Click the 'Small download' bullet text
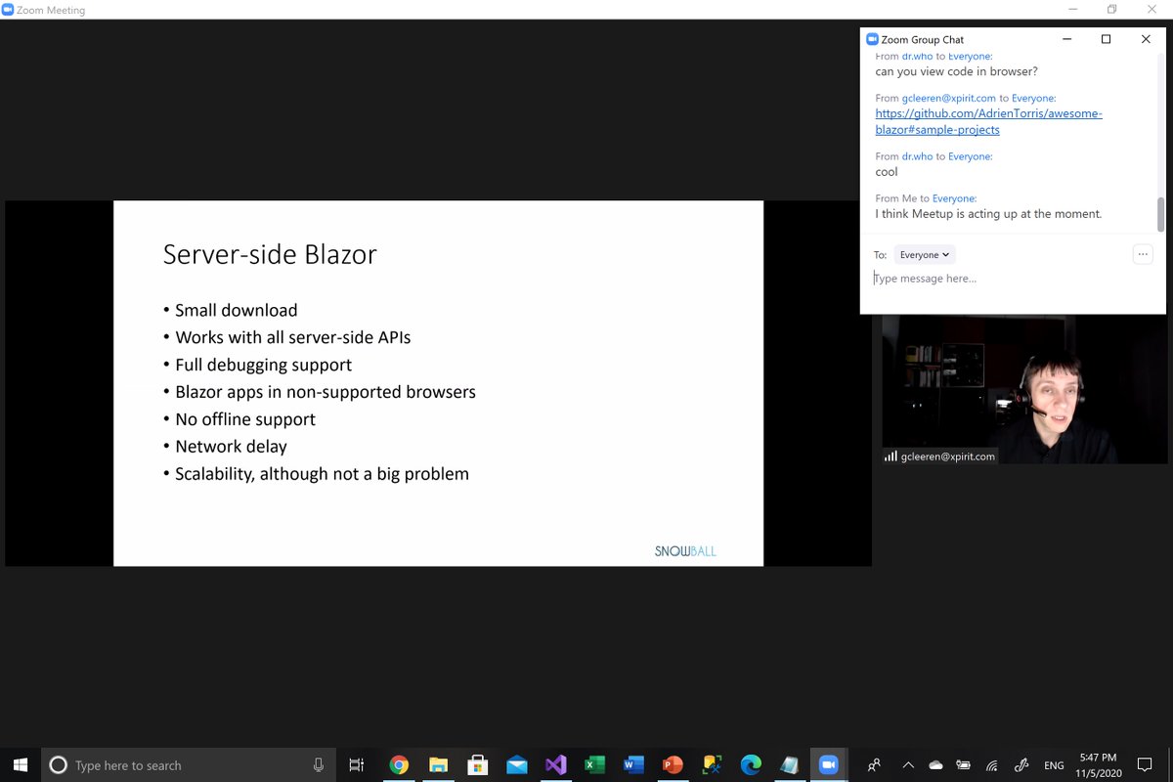1173x782 pixels. click(236, 310)
